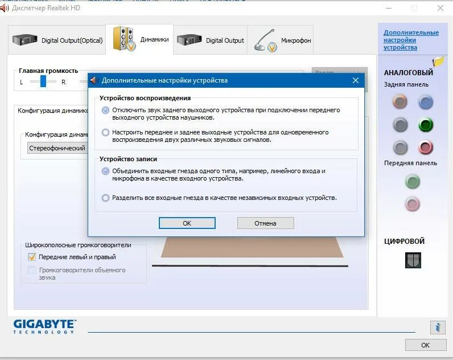Click the Отмена button in the dialog
Viewport: 453px width, 360px height.
[266, 223]
